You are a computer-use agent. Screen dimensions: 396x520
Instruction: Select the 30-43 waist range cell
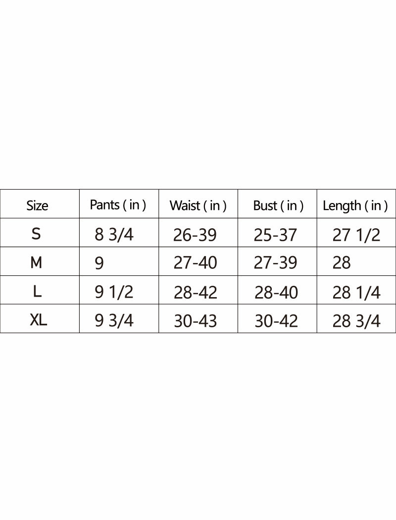click(195, 321)
